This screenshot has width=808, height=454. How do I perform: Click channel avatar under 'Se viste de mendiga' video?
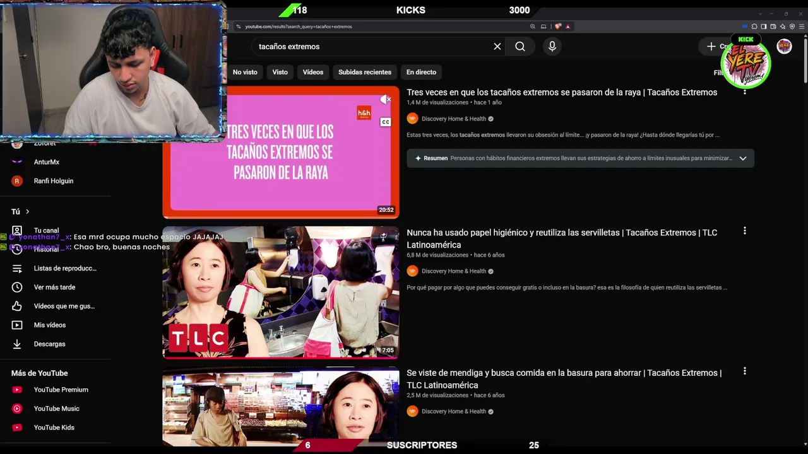click(412, 411)
